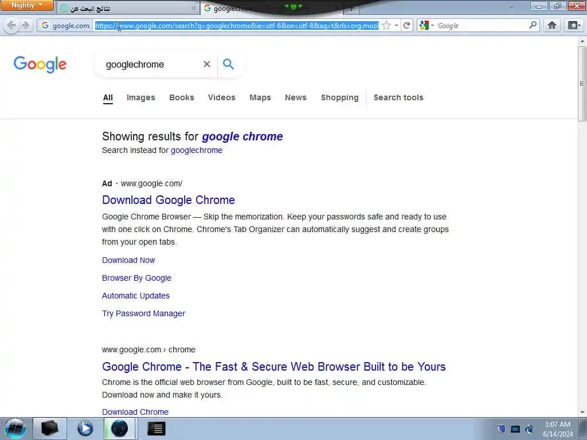Bookmark this page with the star icon
This screenshot has width=587, height=440.
[x=387, y=25]
